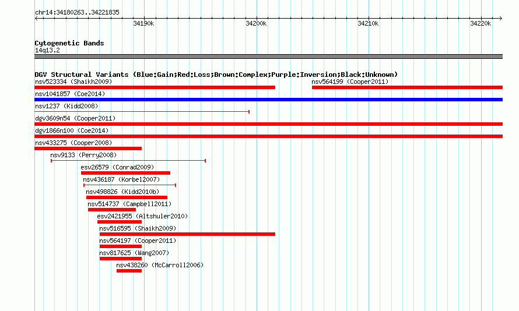Select the red bar under dgv3609n54
The image size is (519, 311).
pyautogui.click(x=269, y=124)
